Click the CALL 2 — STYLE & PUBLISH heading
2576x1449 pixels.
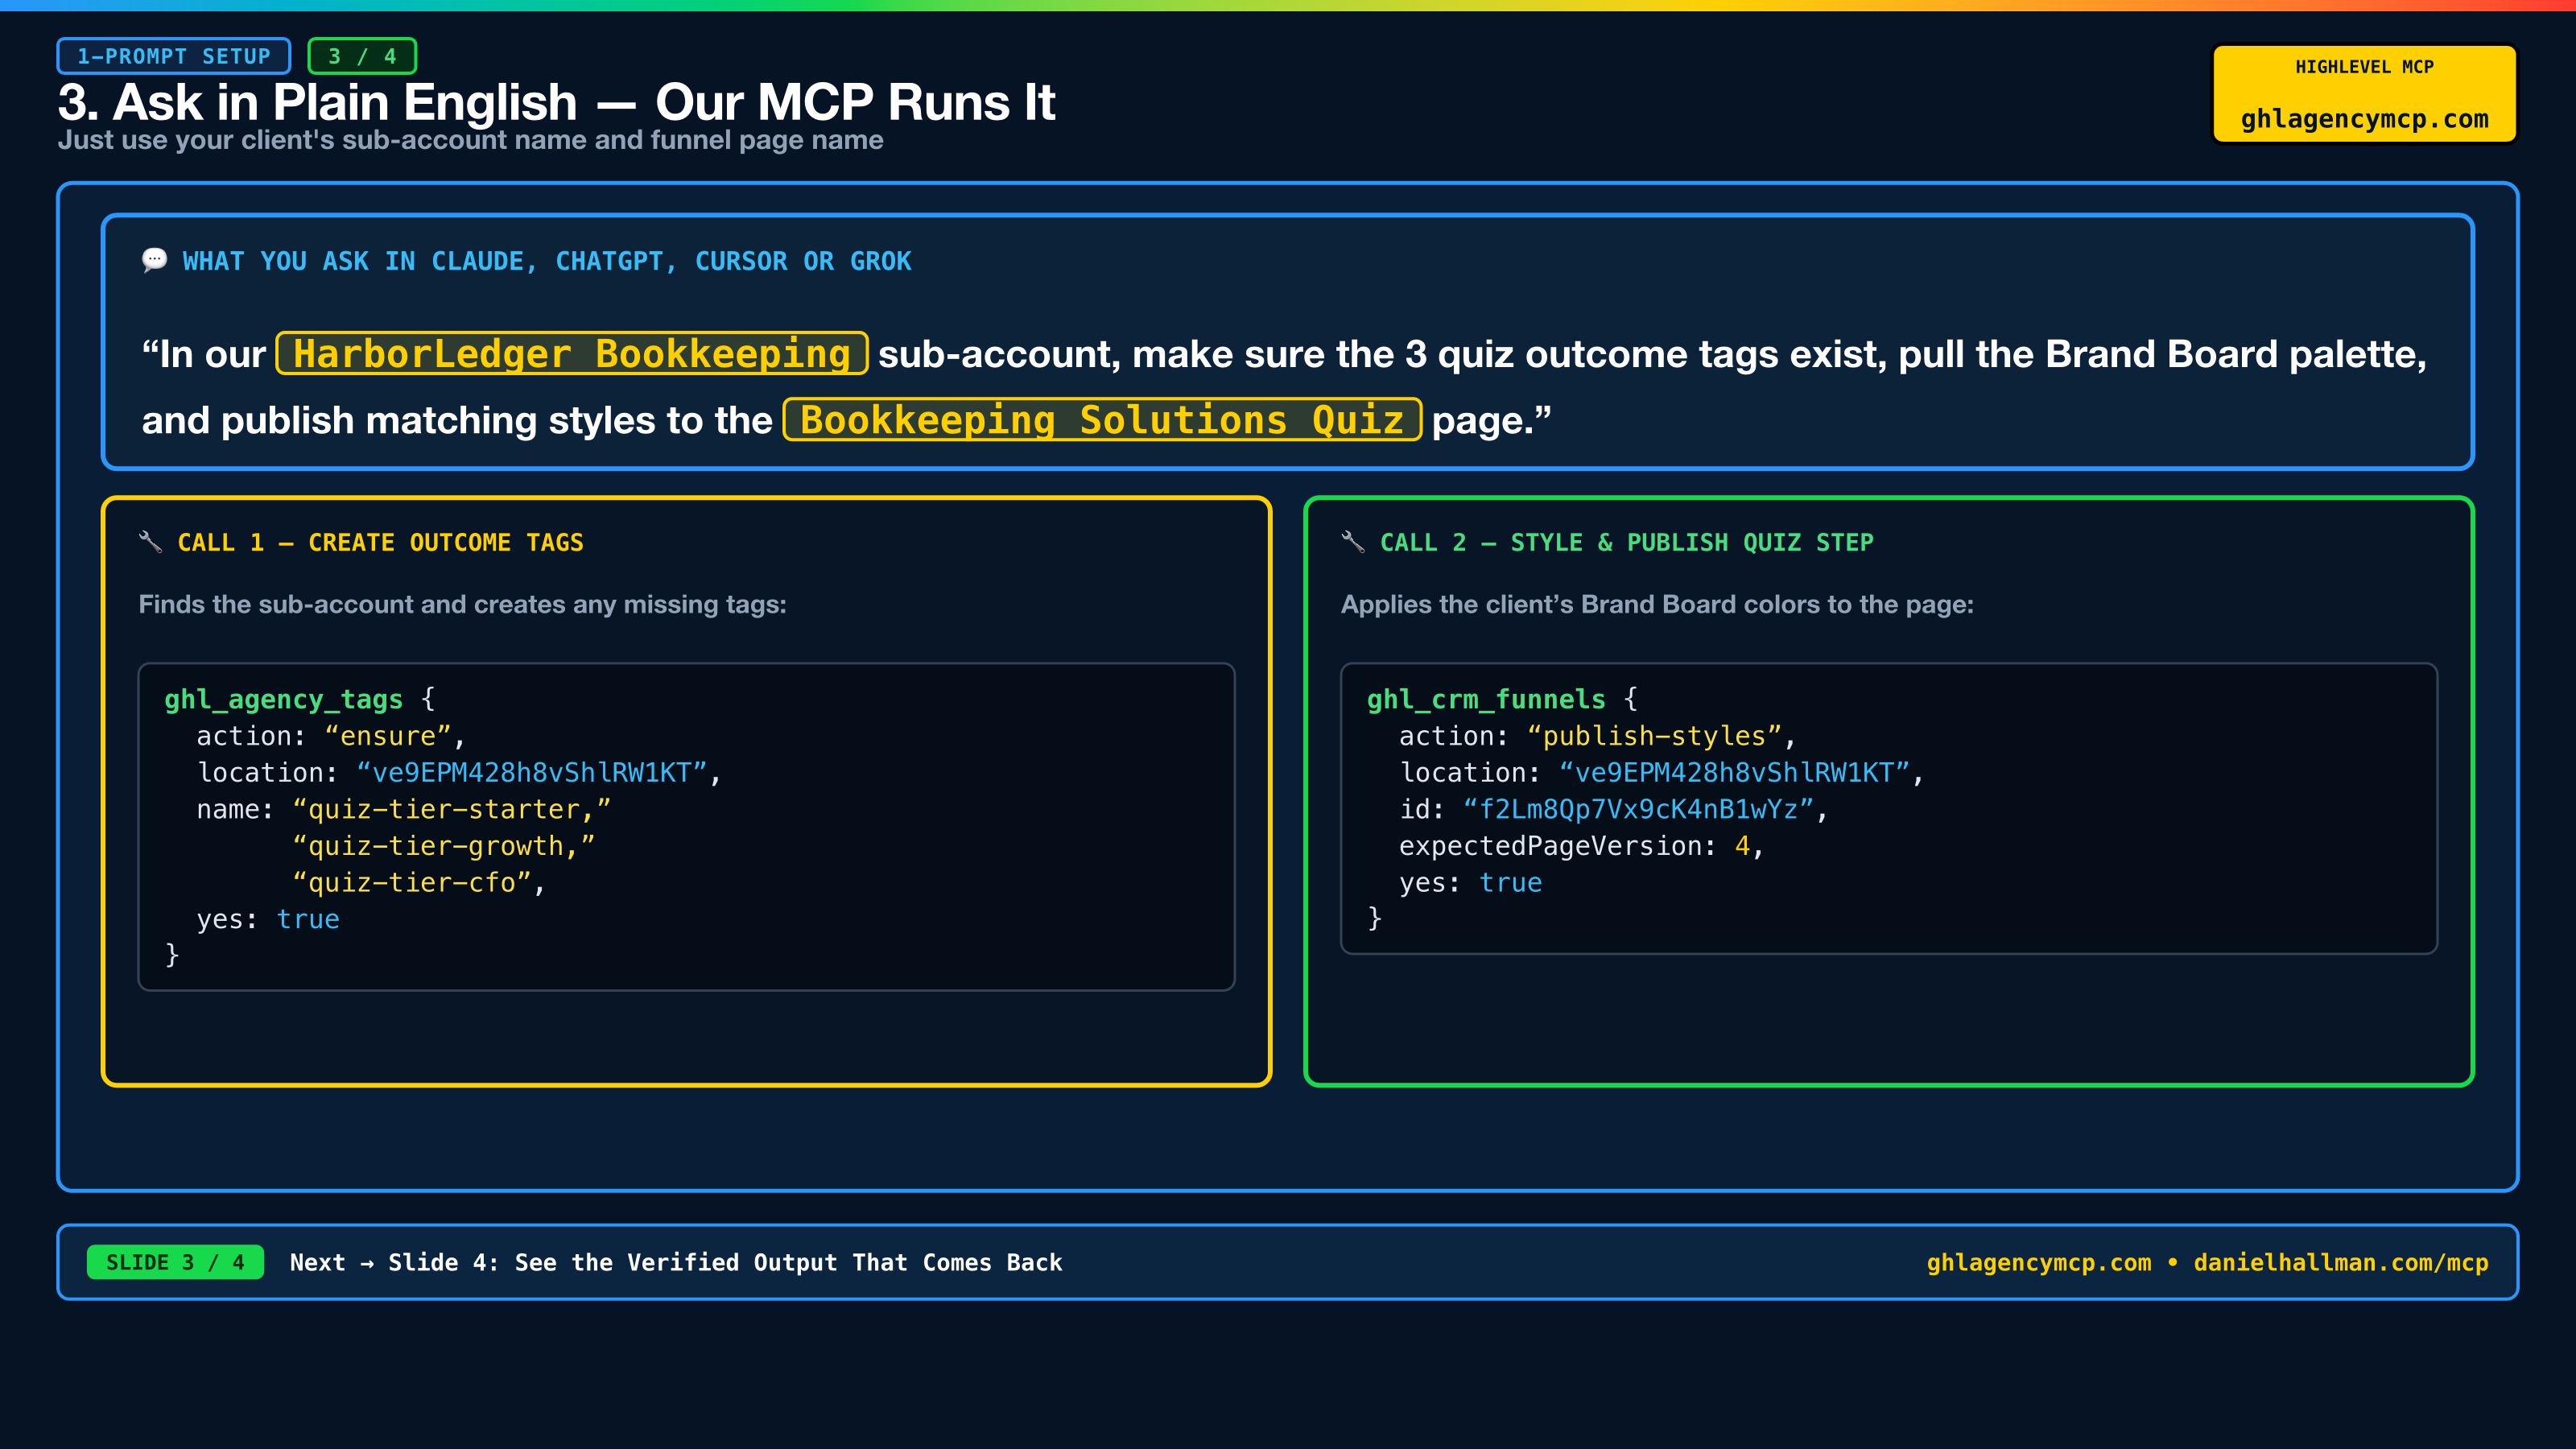tap(1627, 542)
